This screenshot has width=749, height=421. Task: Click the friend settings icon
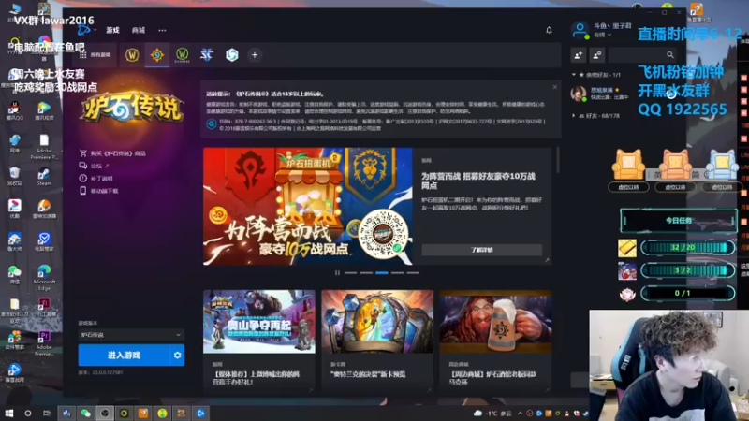[597, 55]
